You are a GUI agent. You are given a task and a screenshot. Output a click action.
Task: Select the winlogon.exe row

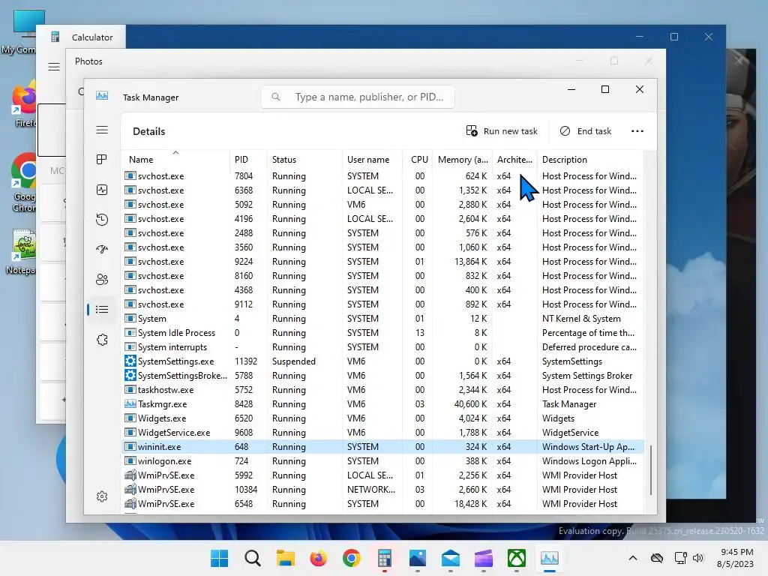pyautogui.click(x=382, y=461)
